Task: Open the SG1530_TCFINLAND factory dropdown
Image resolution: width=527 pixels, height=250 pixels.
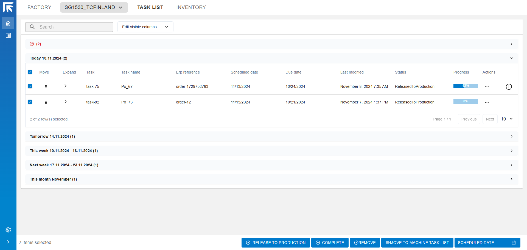Action: pos(94,7)
